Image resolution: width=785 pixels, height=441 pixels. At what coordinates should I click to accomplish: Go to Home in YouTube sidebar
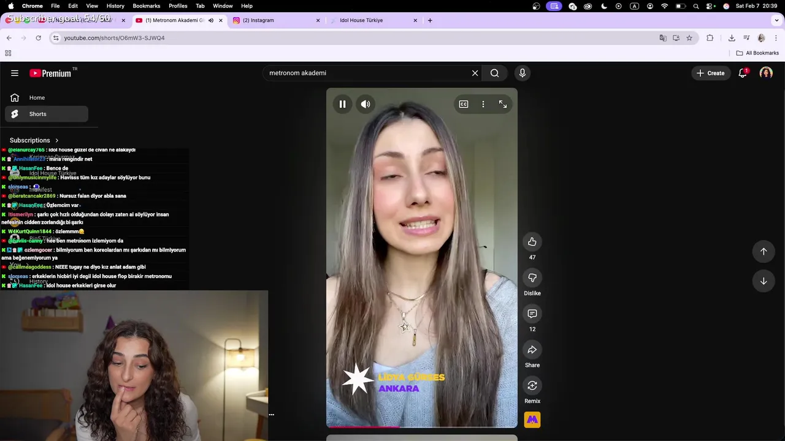(x=47, y=97)
